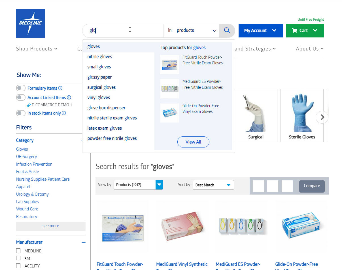Check the MEDLINE manufacturer checkbox
Screen dimensions: 342x270
[x=18, y=251]
